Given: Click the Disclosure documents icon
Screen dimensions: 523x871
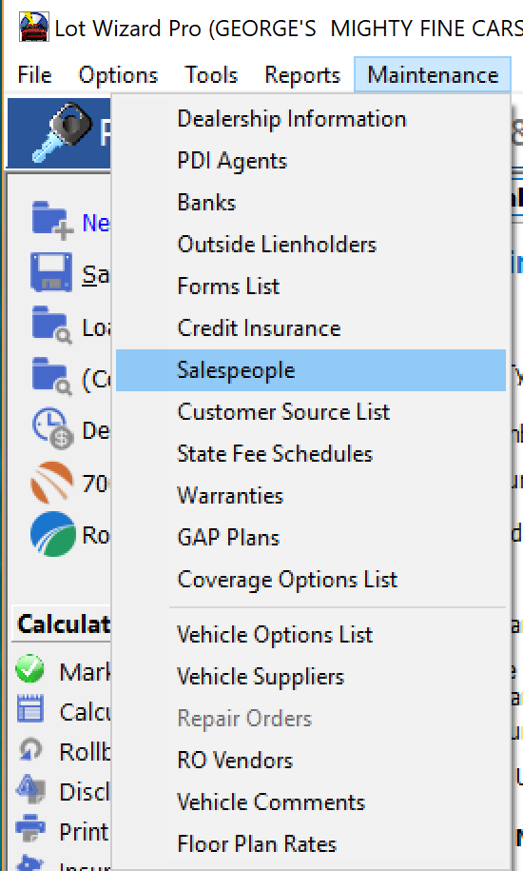Looking at the screenshot, I should pyautogui.click(x=30, y=789).
